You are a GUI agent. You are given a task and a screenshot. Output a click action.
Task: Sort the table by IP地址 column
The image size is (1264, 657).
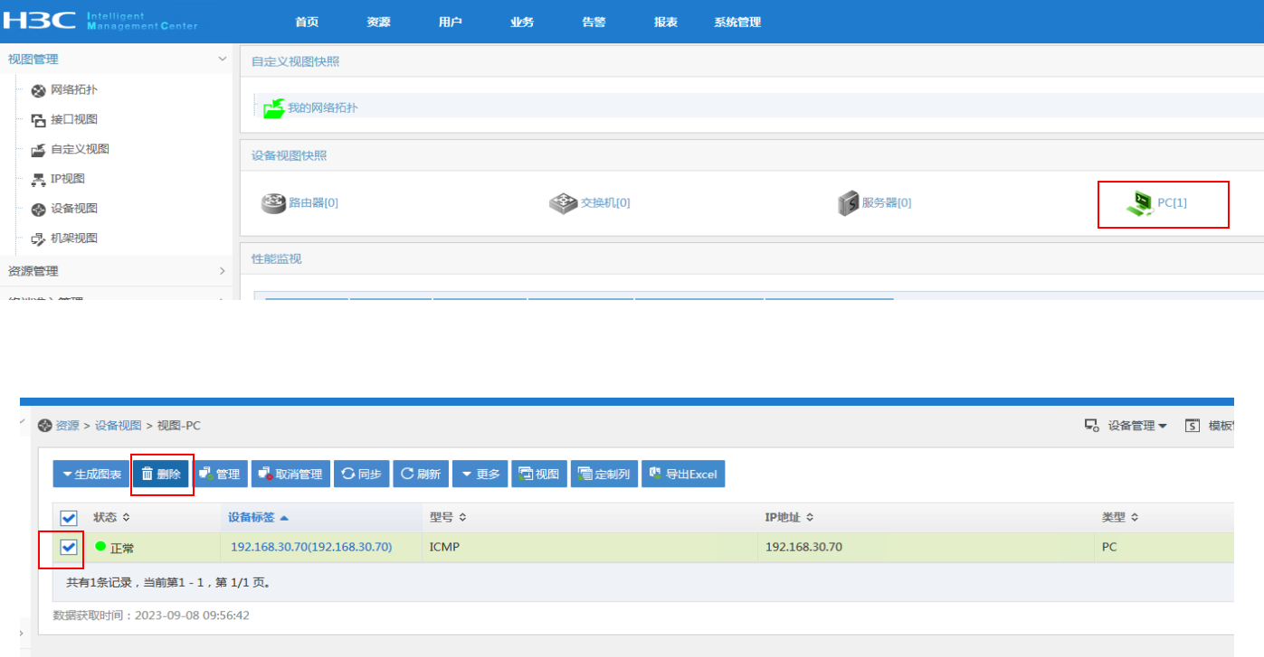790,518
